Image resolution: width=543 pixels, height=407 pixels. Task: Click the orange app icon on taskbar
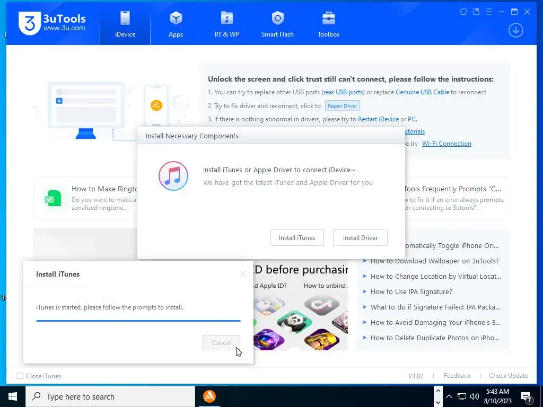(209, 396)
